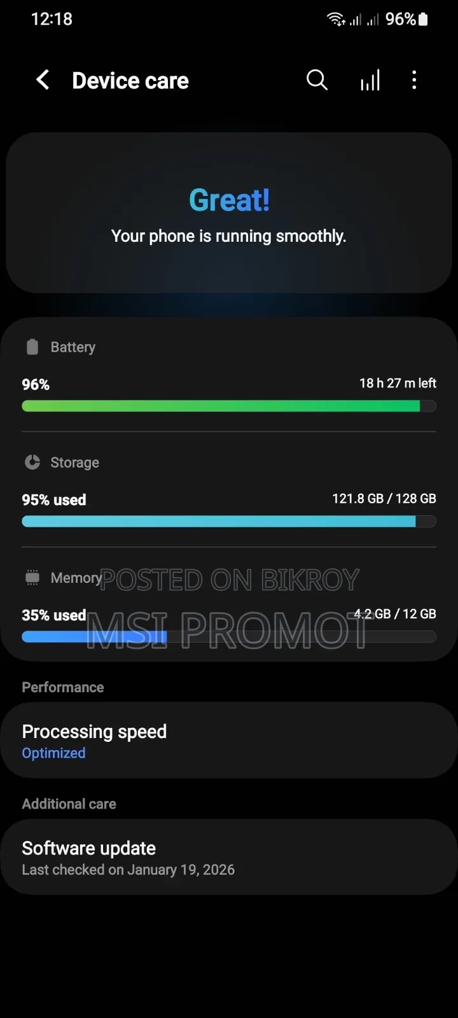Open the Software update item
The image size is (458, 1018).
pos(229,857)
